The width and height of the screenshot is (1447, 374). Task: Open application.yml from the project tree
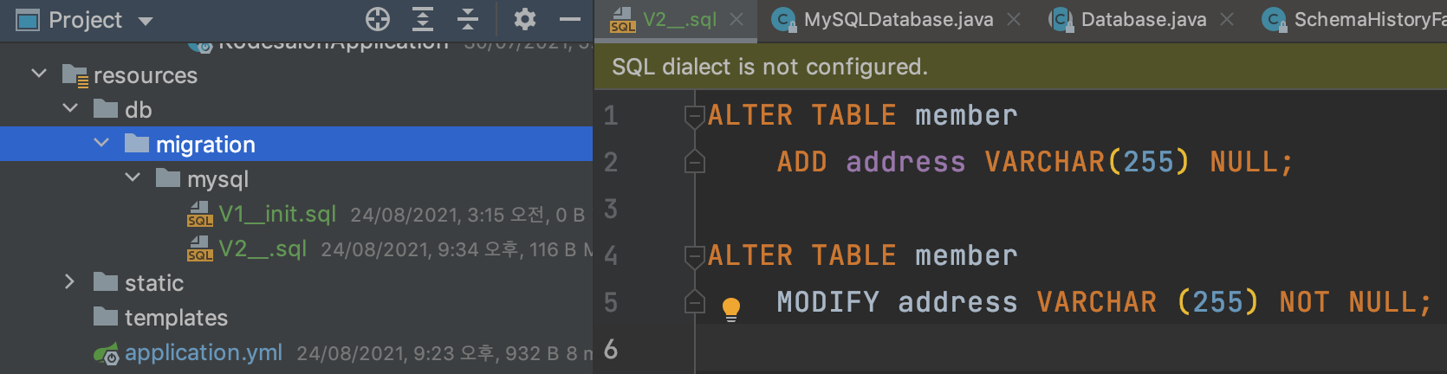pos(204,352)
